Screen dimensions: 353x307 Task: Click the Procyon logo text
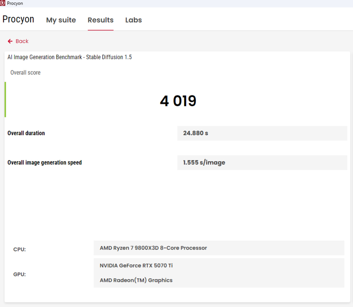click(x=18, y=19)
